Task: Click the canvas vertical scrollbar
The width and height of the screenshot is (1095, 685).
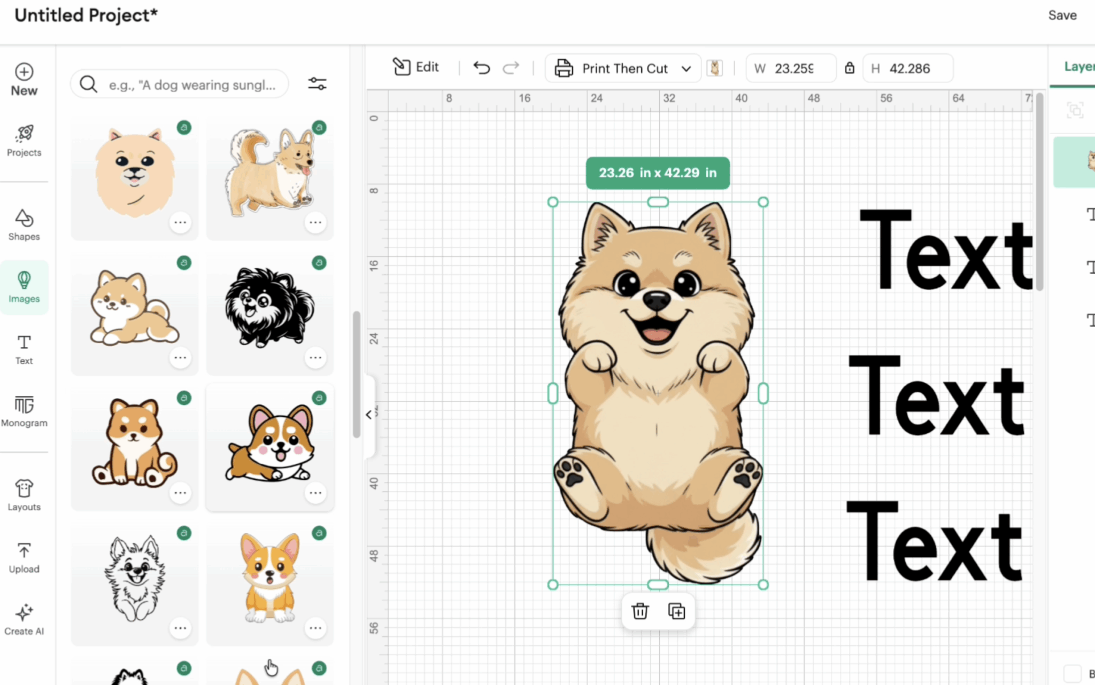Action: click(x=1039, y=192)
